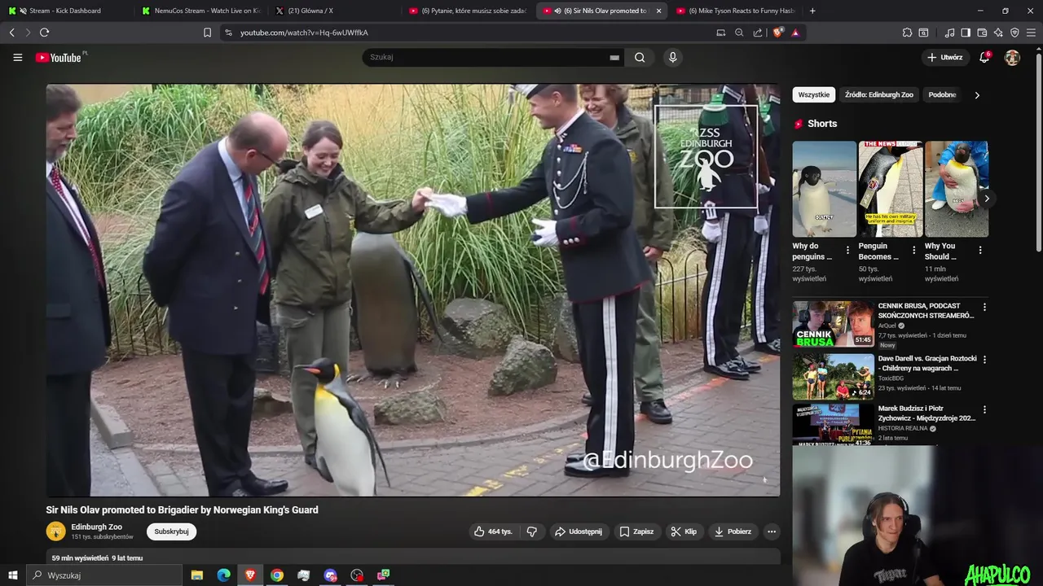This screenshot has height=586, width=1043.
Task: Click the browser address bar URL
Action: (304, 33)
